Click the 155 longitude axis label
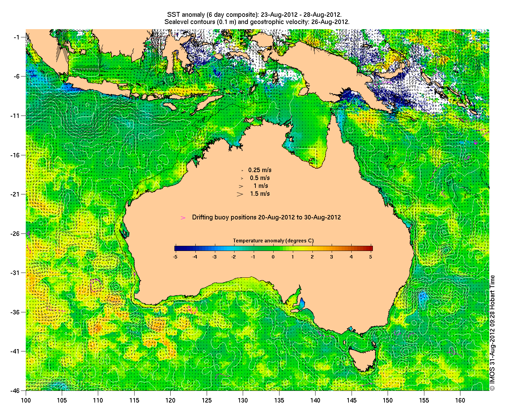515x420 pixels. [424, 400]
